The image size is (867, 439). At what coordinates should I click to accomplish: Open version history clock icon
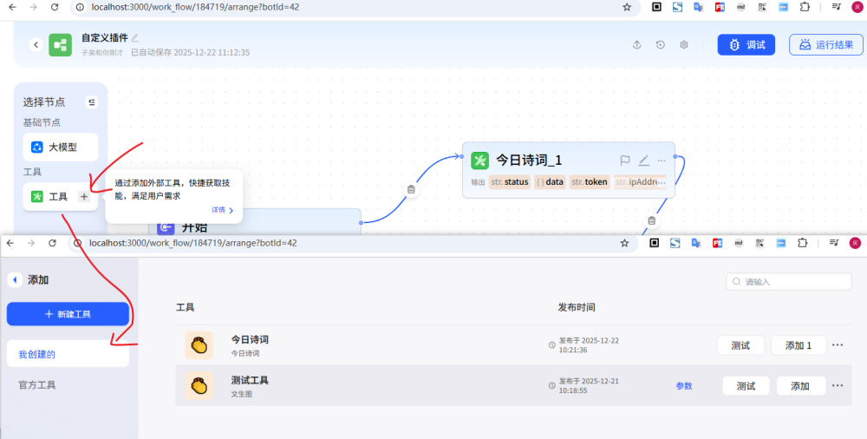tap(661, 45)
